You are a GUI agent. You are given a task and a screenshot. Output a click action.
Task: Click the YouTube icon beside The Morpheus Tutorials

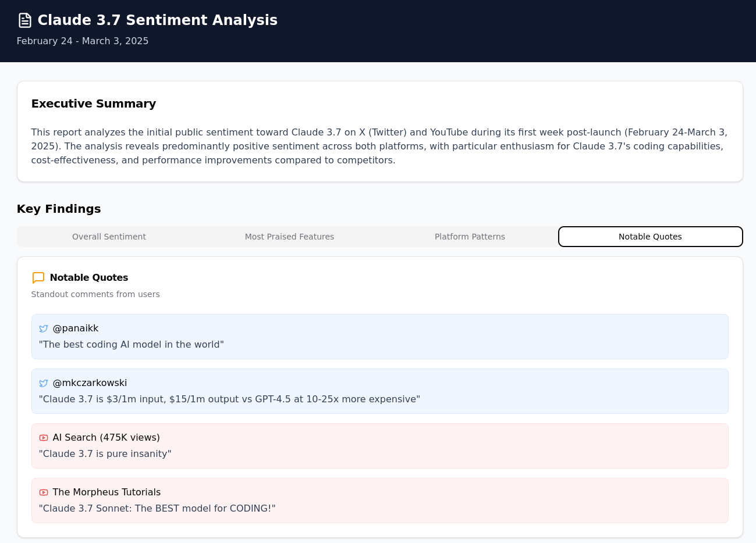(x=44, y=492)
